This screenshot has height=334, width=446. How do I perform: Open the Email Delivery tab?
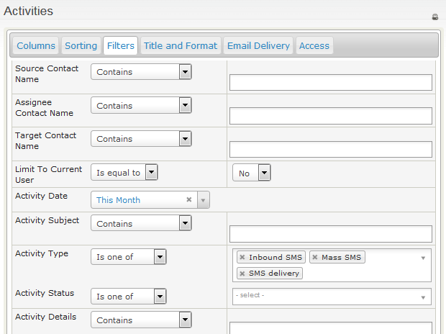(x=258, y=45)
